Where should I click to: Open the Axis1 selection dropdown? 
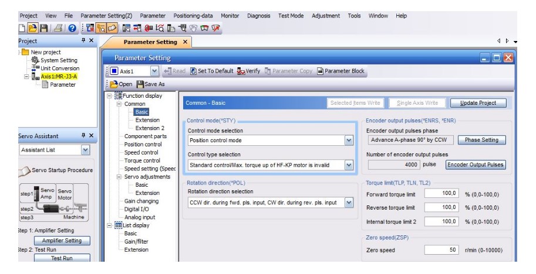coord(155,71)
